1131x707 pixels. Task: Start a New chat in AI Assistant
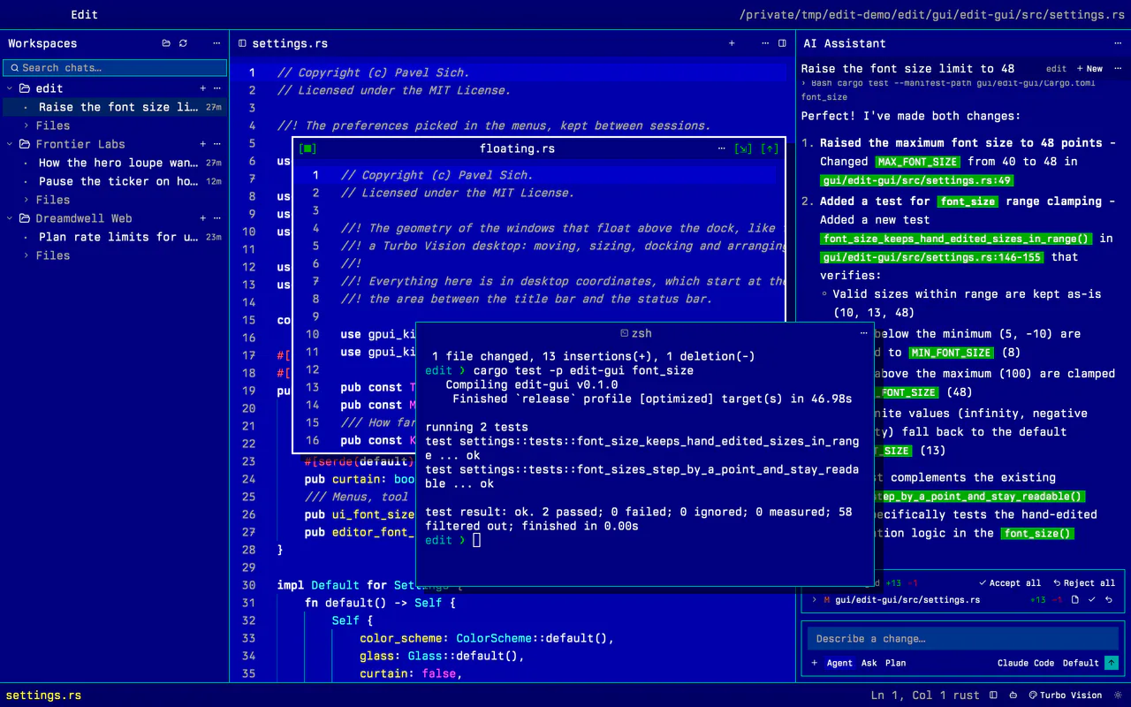(1089, 68)
